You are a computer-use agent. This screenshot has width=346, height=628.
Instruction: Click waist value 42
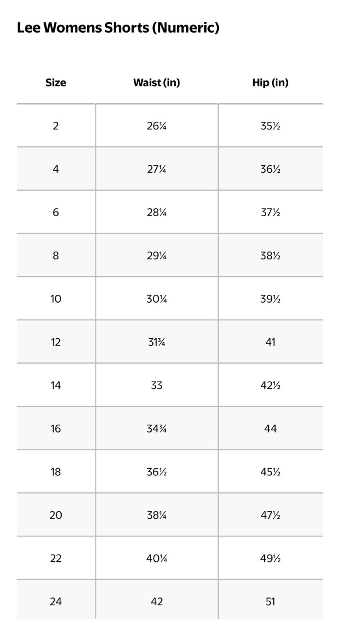coord(157,601)
